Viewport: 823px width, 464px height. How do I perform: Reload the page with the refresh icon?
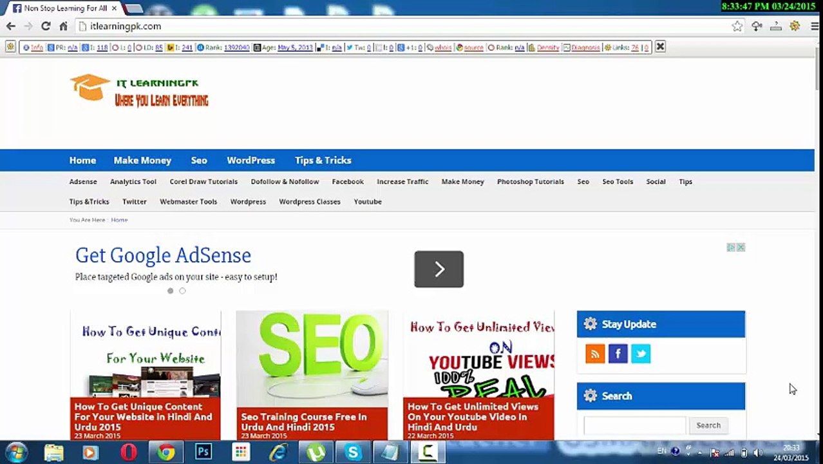pos(46,26)
